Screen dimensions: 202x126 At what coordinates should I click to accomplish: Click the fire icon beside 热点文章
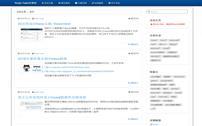[42, 3]
